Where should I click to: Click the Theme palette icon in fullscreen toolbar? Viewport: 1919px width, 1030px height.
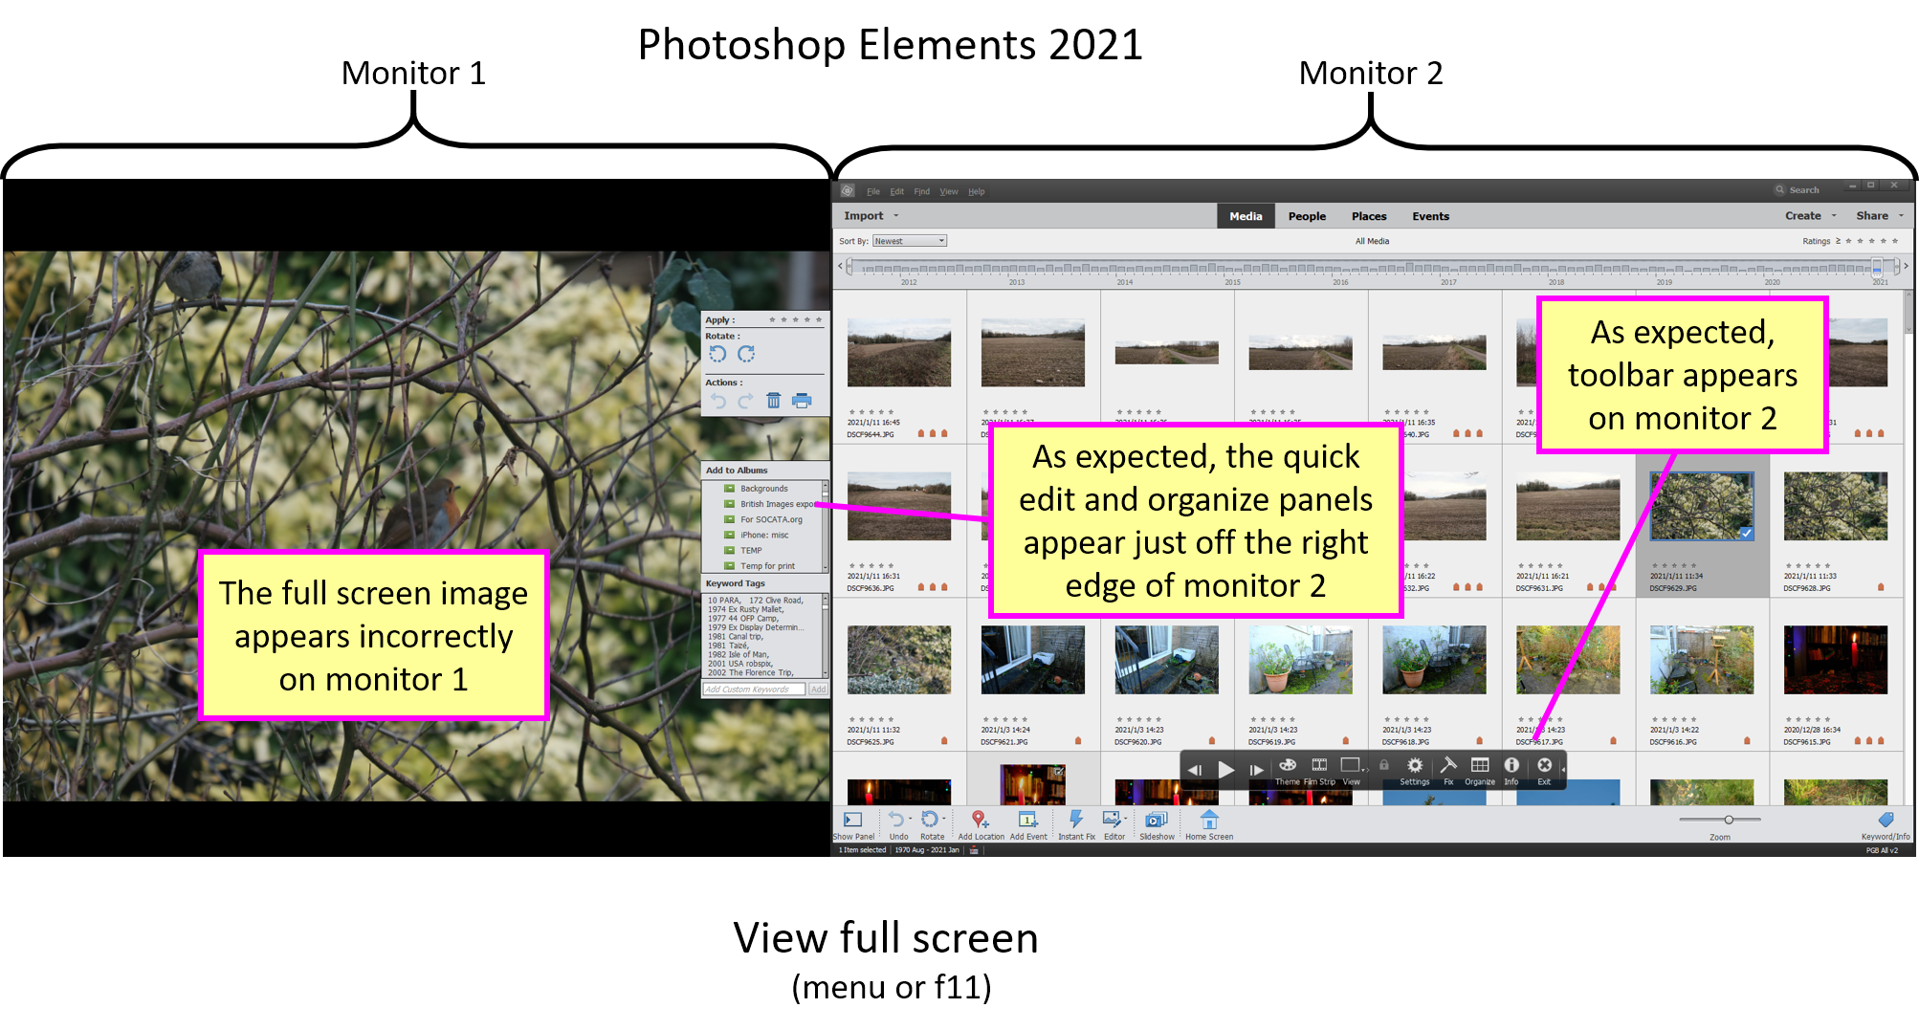tap(1288, 766)
